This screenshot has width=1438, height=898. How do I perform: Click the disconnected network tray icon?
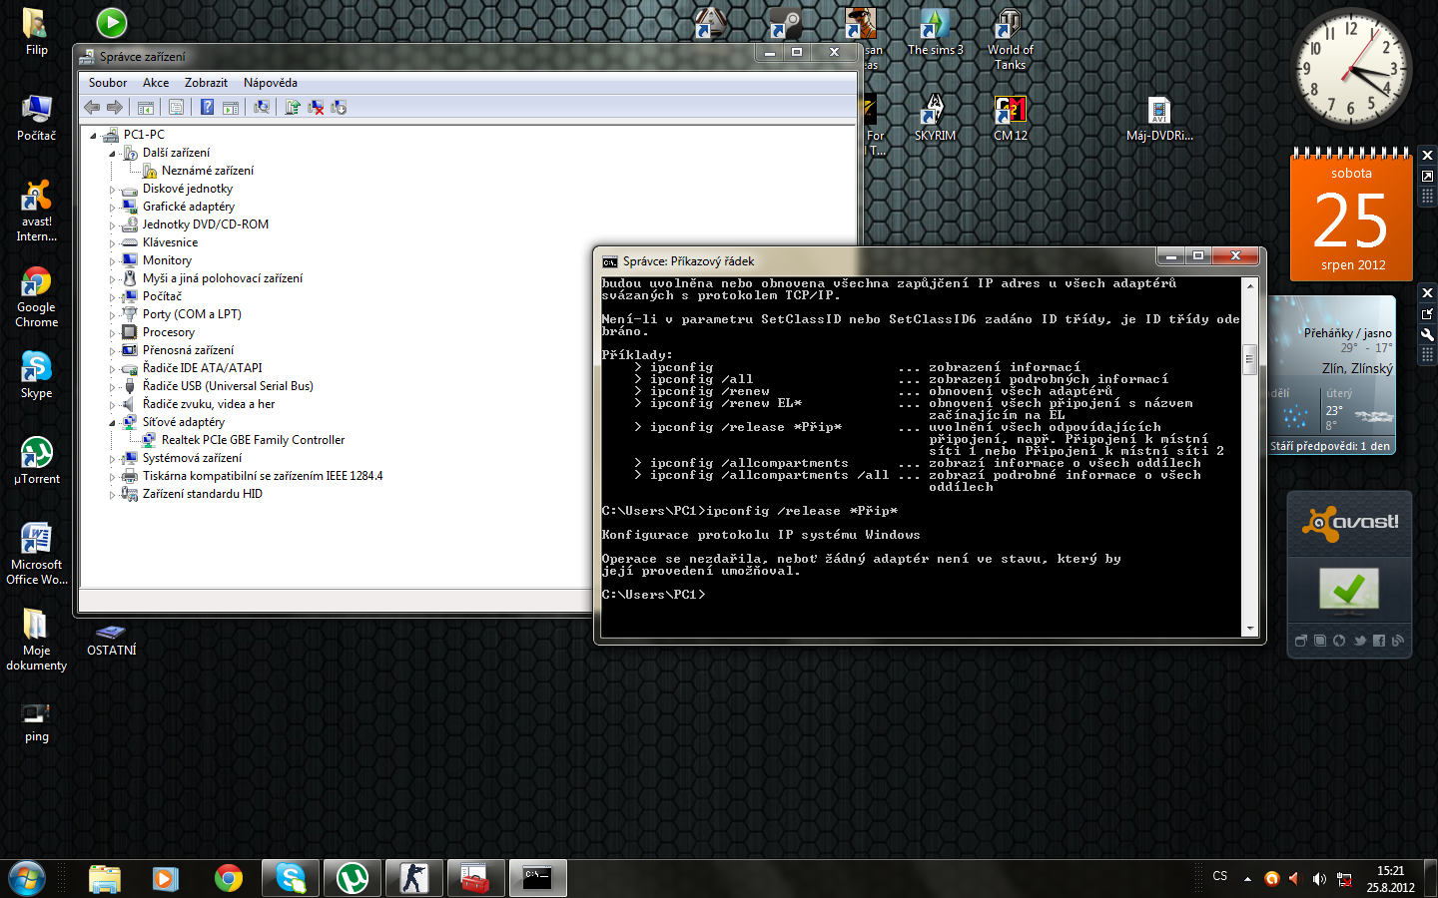[x=1344, y=879]
